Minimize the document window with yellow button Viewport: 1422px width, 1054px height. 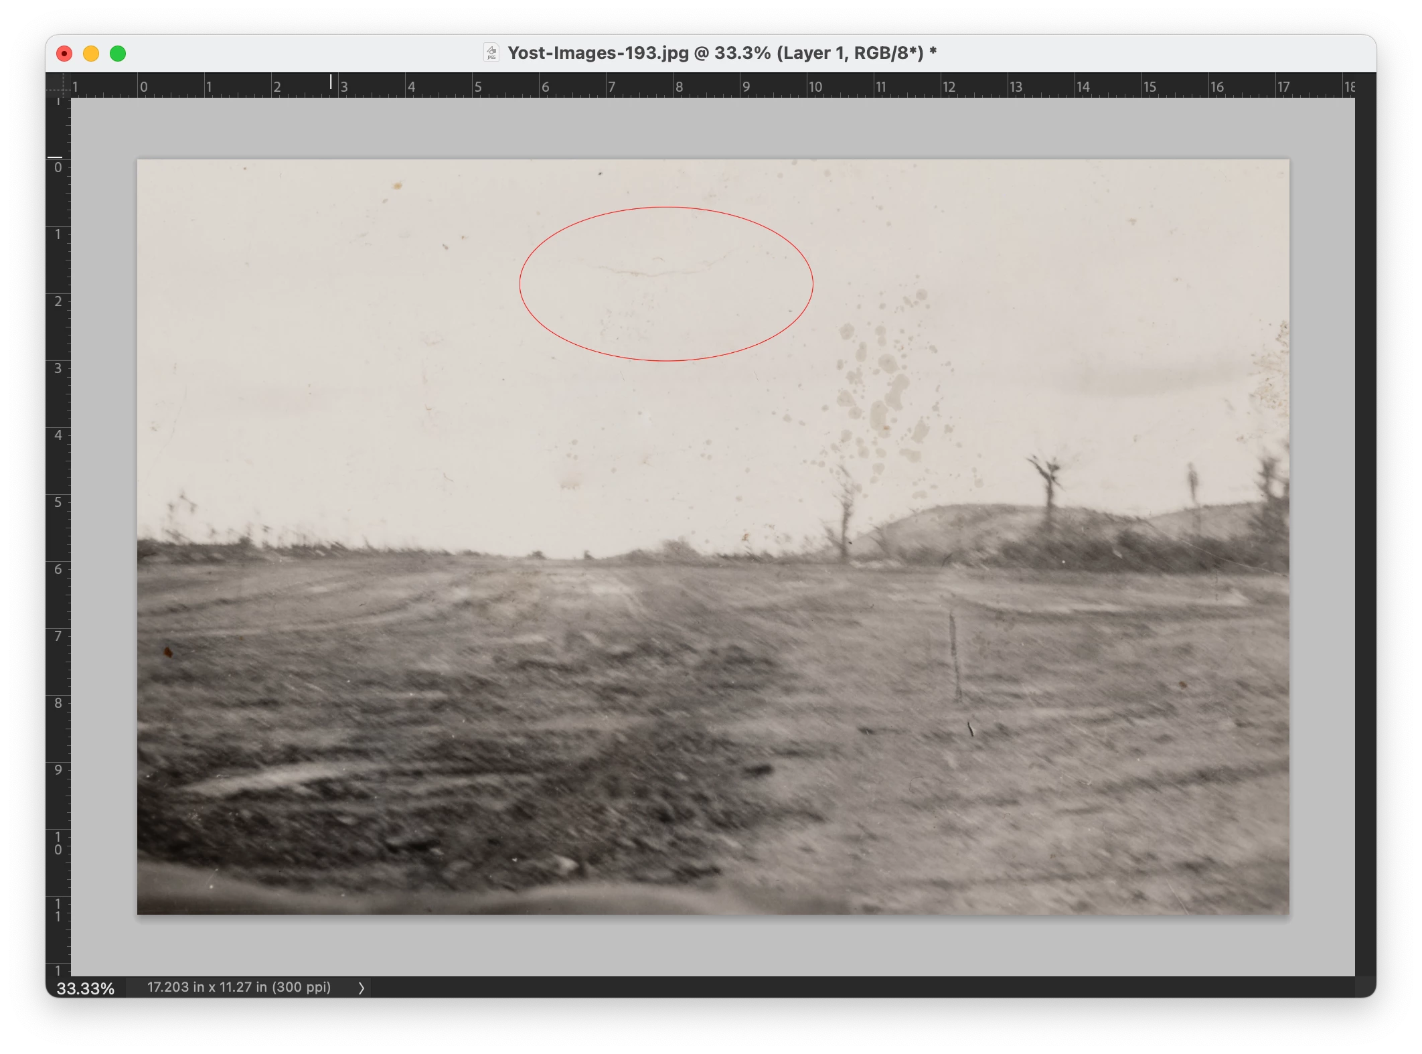pyautogui.click(x=91, y=54)
